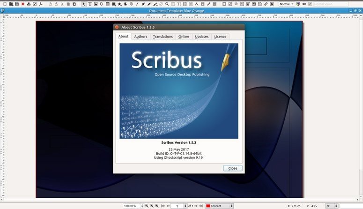The width and height of the screenshot is (363, 209).
Task: Select the Rotate Item tool
Action: (161, 4)
